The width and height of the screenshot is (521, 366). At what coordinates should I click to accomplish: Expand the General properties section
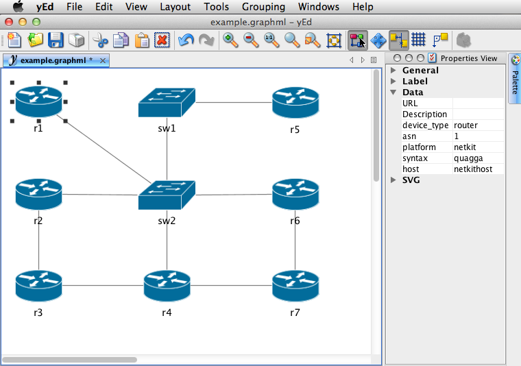pos(393,71)
